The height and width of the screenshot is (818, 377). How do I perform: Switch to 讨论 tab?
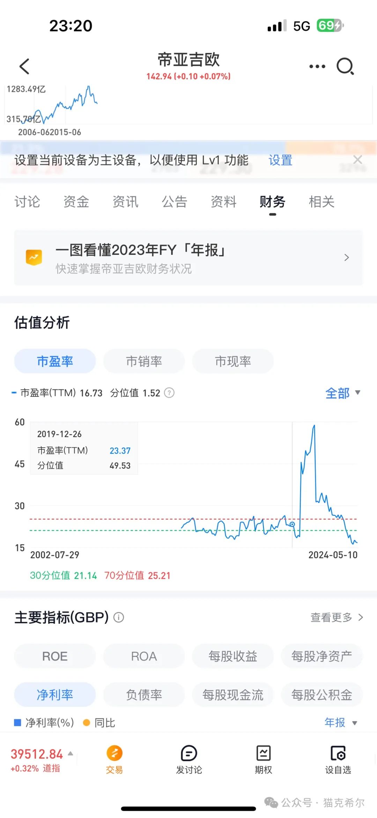(27, 202)
